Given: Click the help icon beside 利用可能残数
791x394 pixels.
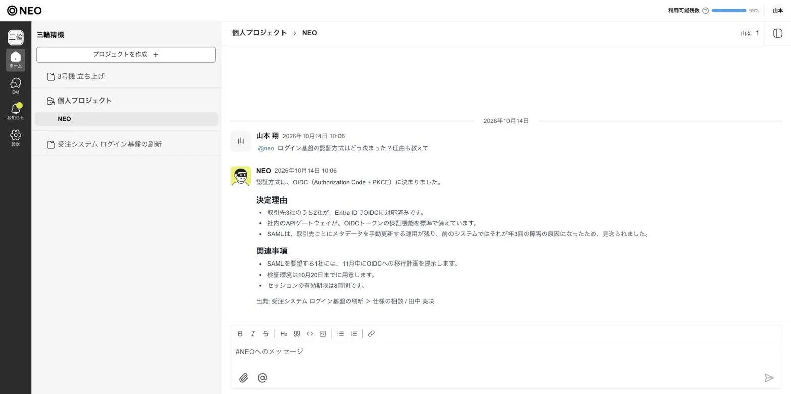Looking at the screenshot, I should [x=705, y=11].
